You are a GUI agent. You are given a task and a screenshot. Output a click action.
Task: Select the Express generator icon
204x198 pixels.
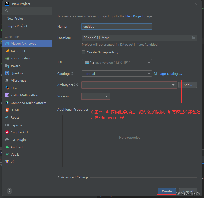(x=7, y=125)
